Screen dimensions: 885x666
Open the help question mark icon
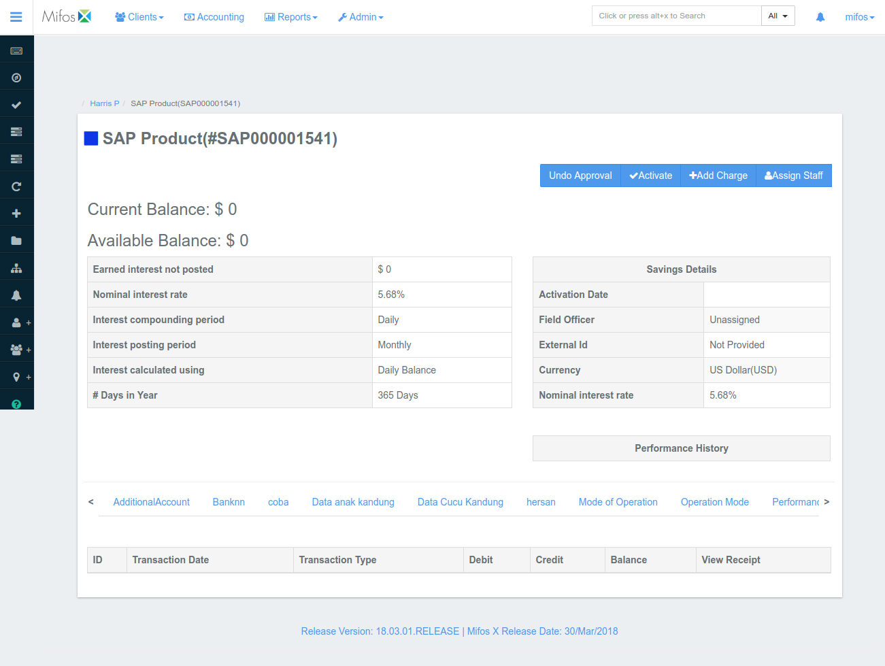(x=16, y=403)
